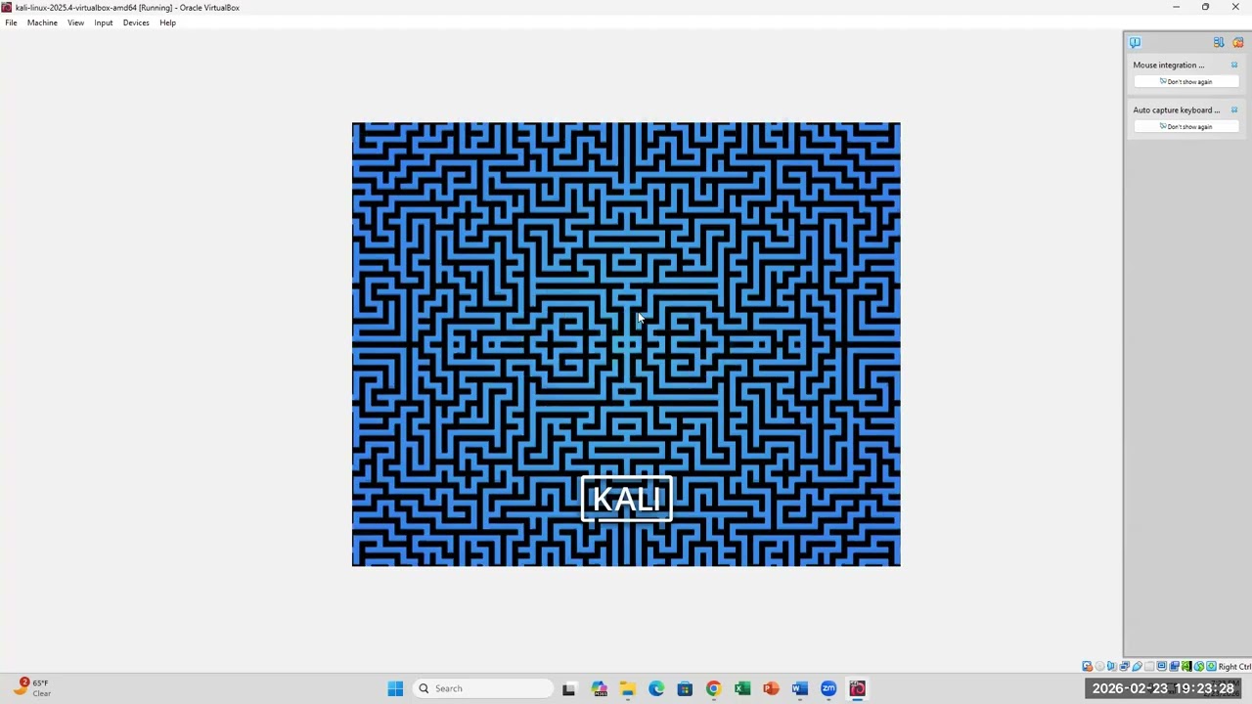Click the VirtualBox icon in the taskbar
The image size is (1252, 704).
pyautogui.click(x=858, y=688)
